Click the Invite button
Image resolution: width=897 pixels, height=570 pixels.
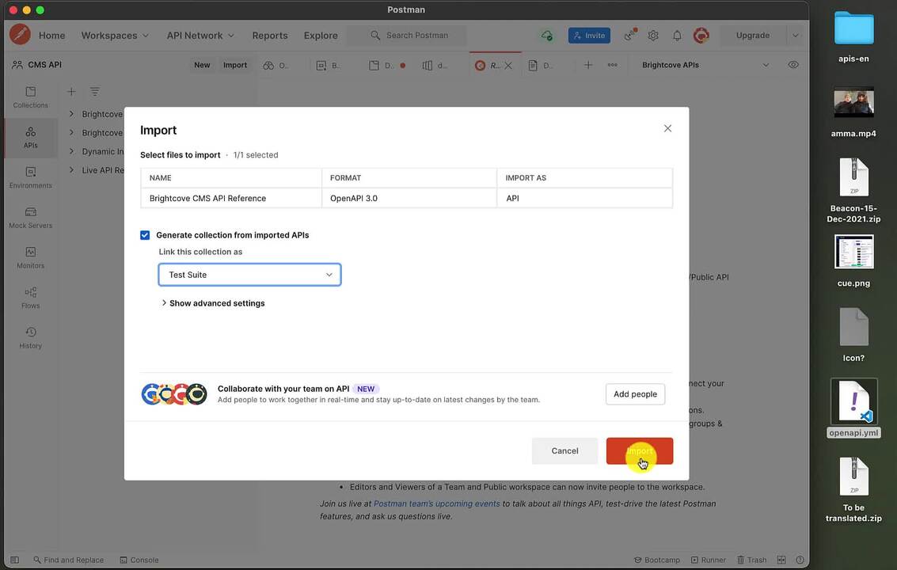point(589,36)
